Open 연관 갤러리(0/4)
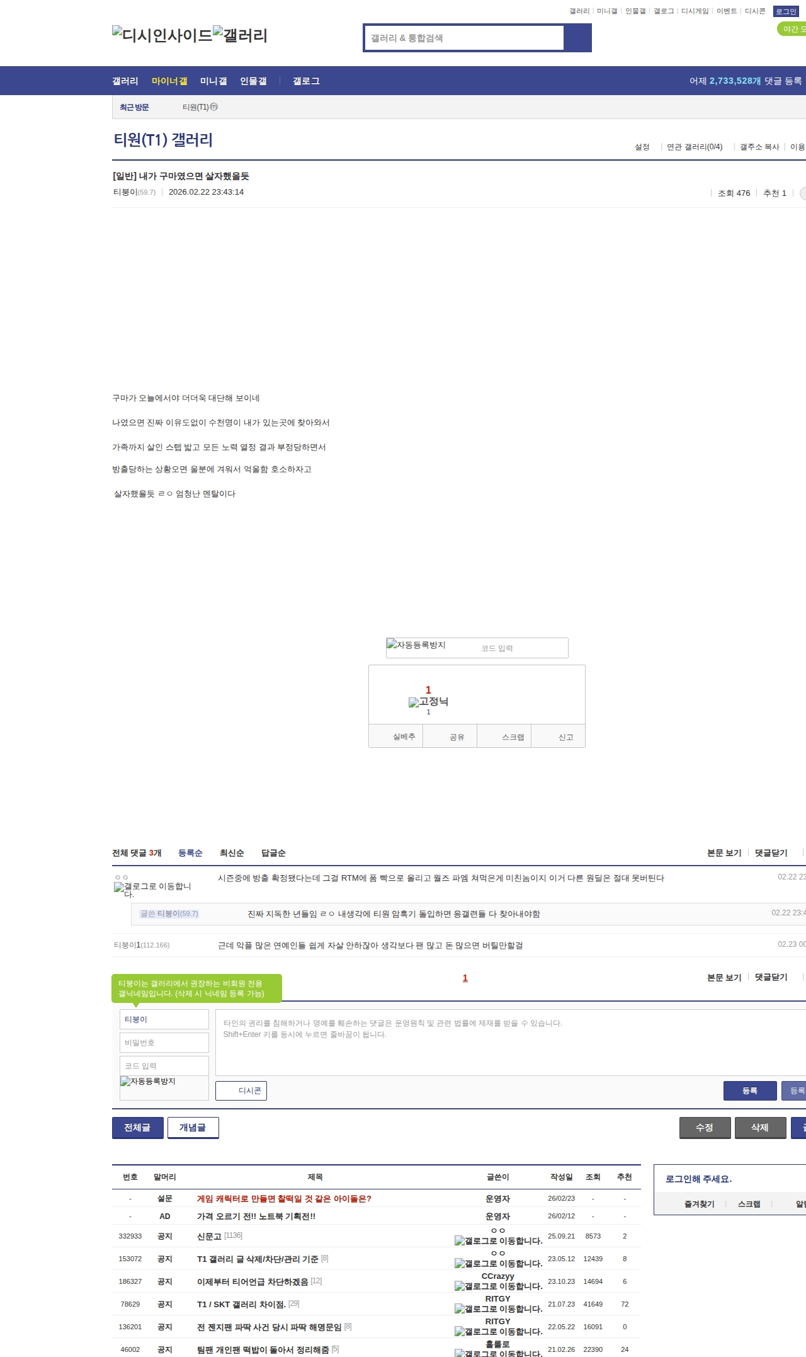 click(x=695, y=147)
